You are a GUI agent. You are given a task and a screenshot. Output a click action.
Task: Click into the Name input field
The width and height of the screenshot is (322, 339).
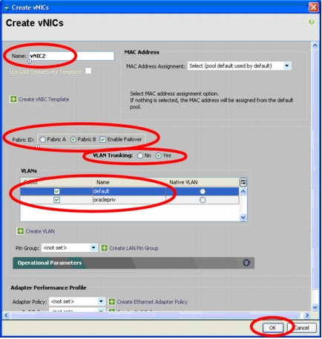point(71,56)
